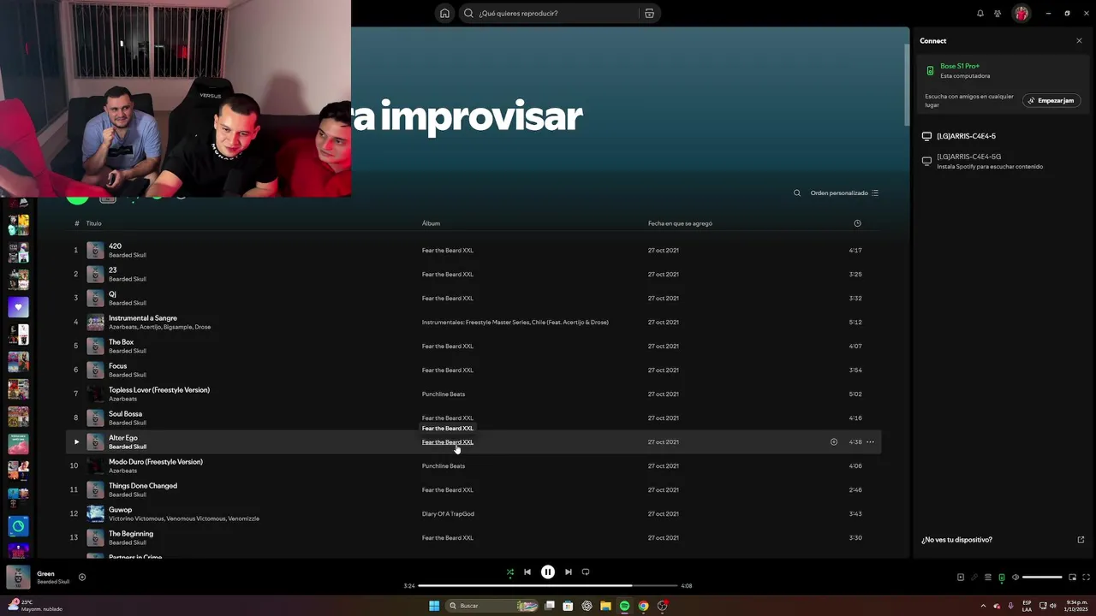
Task: Open Task View on the taskbar
Action: (x=550, y=606)
